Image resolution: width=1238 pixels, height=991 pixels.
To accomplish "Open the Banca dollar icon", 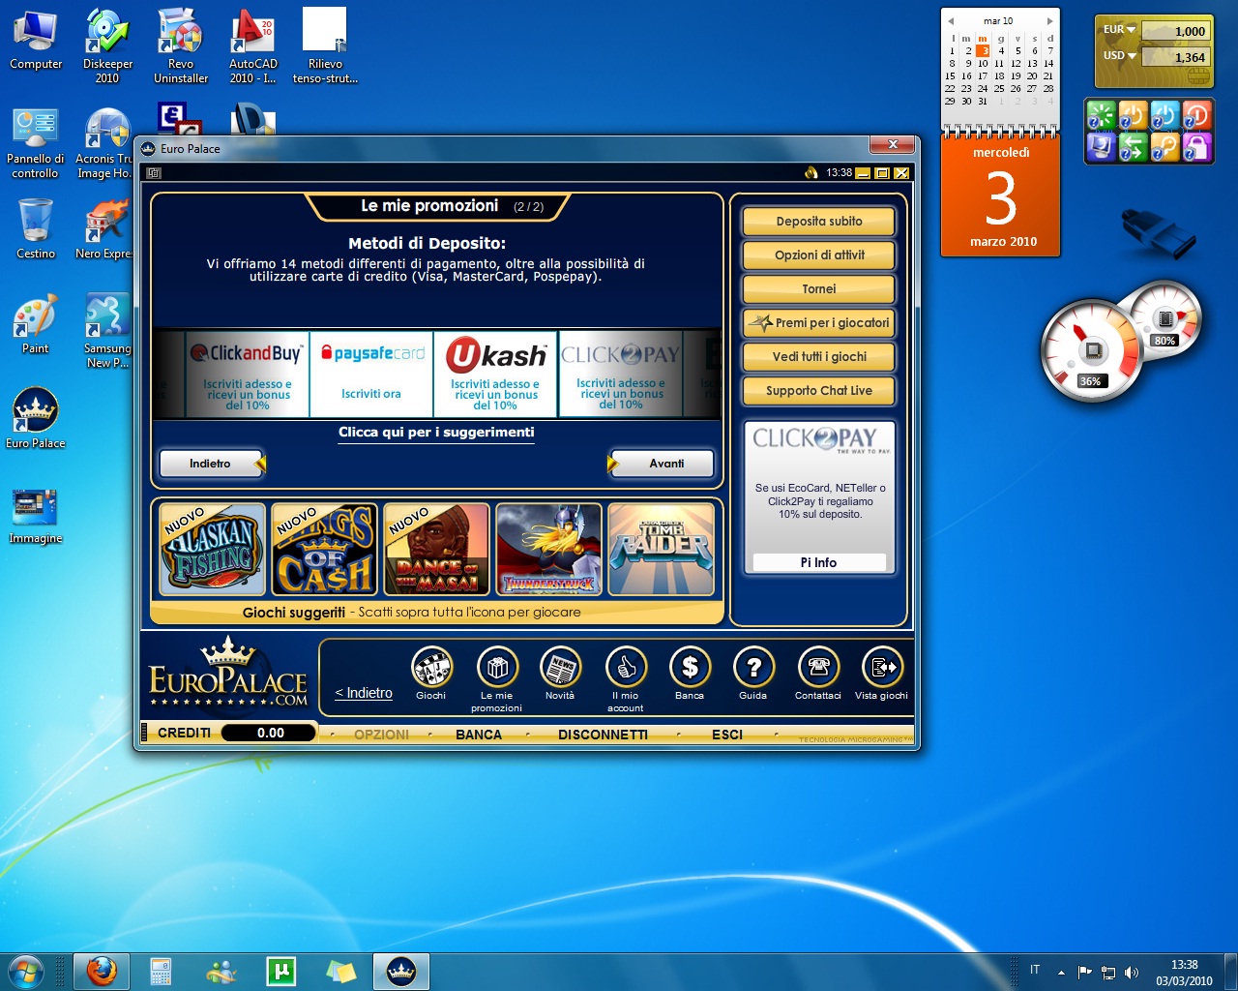I will tap(690, 668).
